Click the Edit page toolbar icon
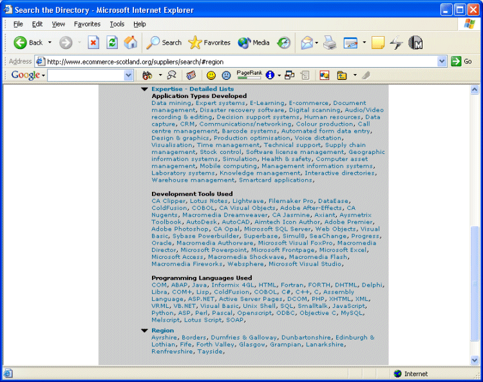The image size is (483, 382). pyautogui.click(x=350, y=43)
